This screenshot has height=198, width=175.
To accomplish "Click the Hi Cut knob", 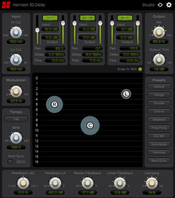I will point(16,32).
